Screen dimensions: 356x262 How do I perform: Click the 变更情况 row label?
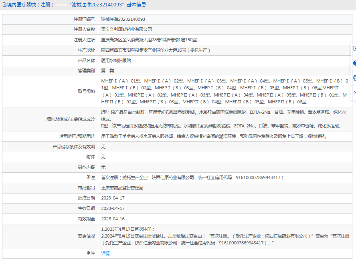[86, 236]
